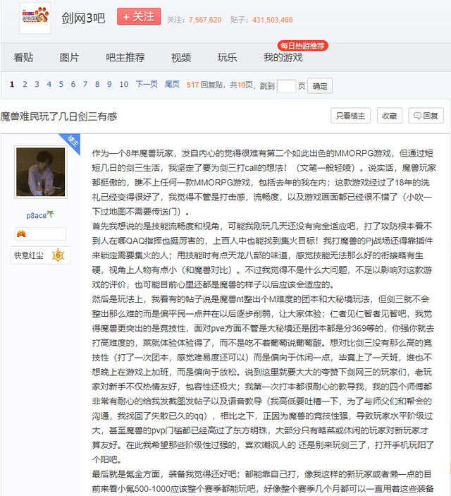Click the 快意红尘 rank title
Viewport: 451px width, 496px height.
[x=28, y=255]
